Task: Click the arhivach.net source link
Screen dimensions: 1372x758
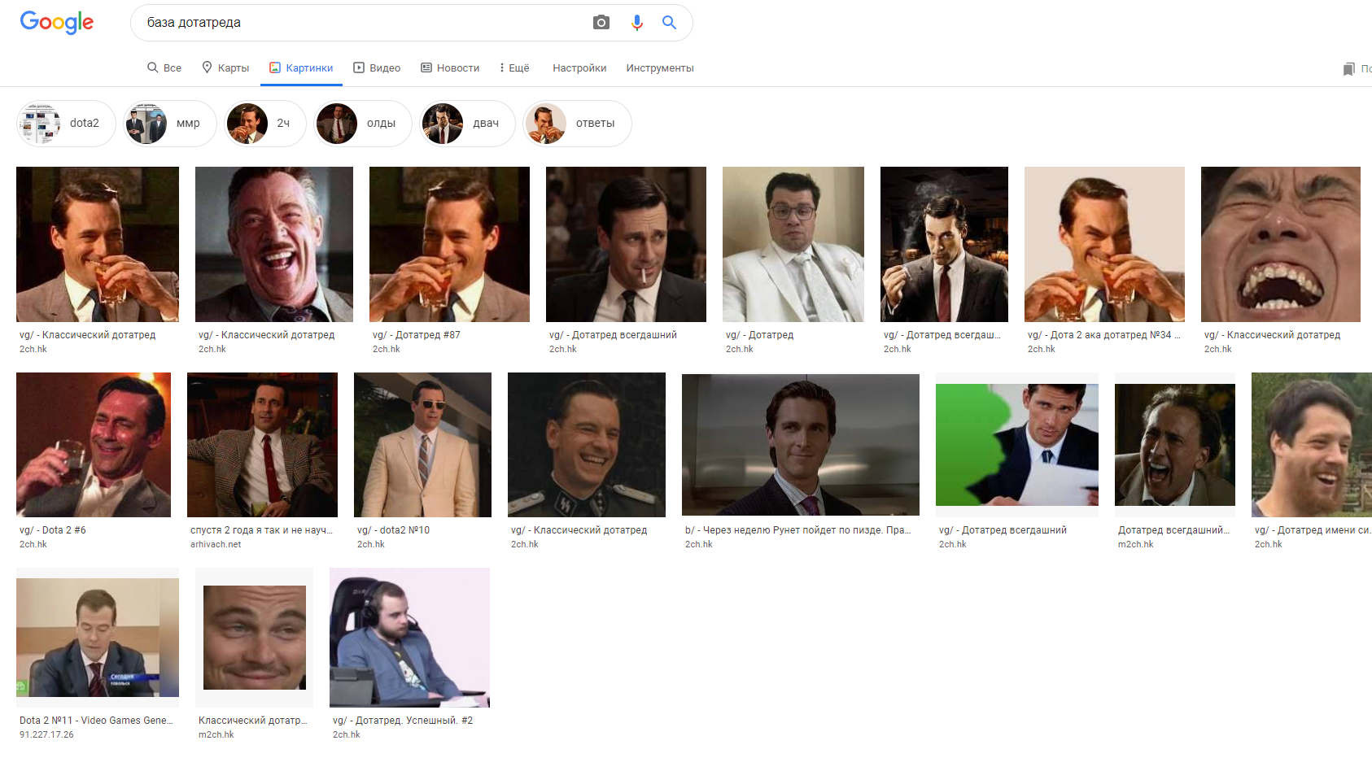Action: [216, 544]
